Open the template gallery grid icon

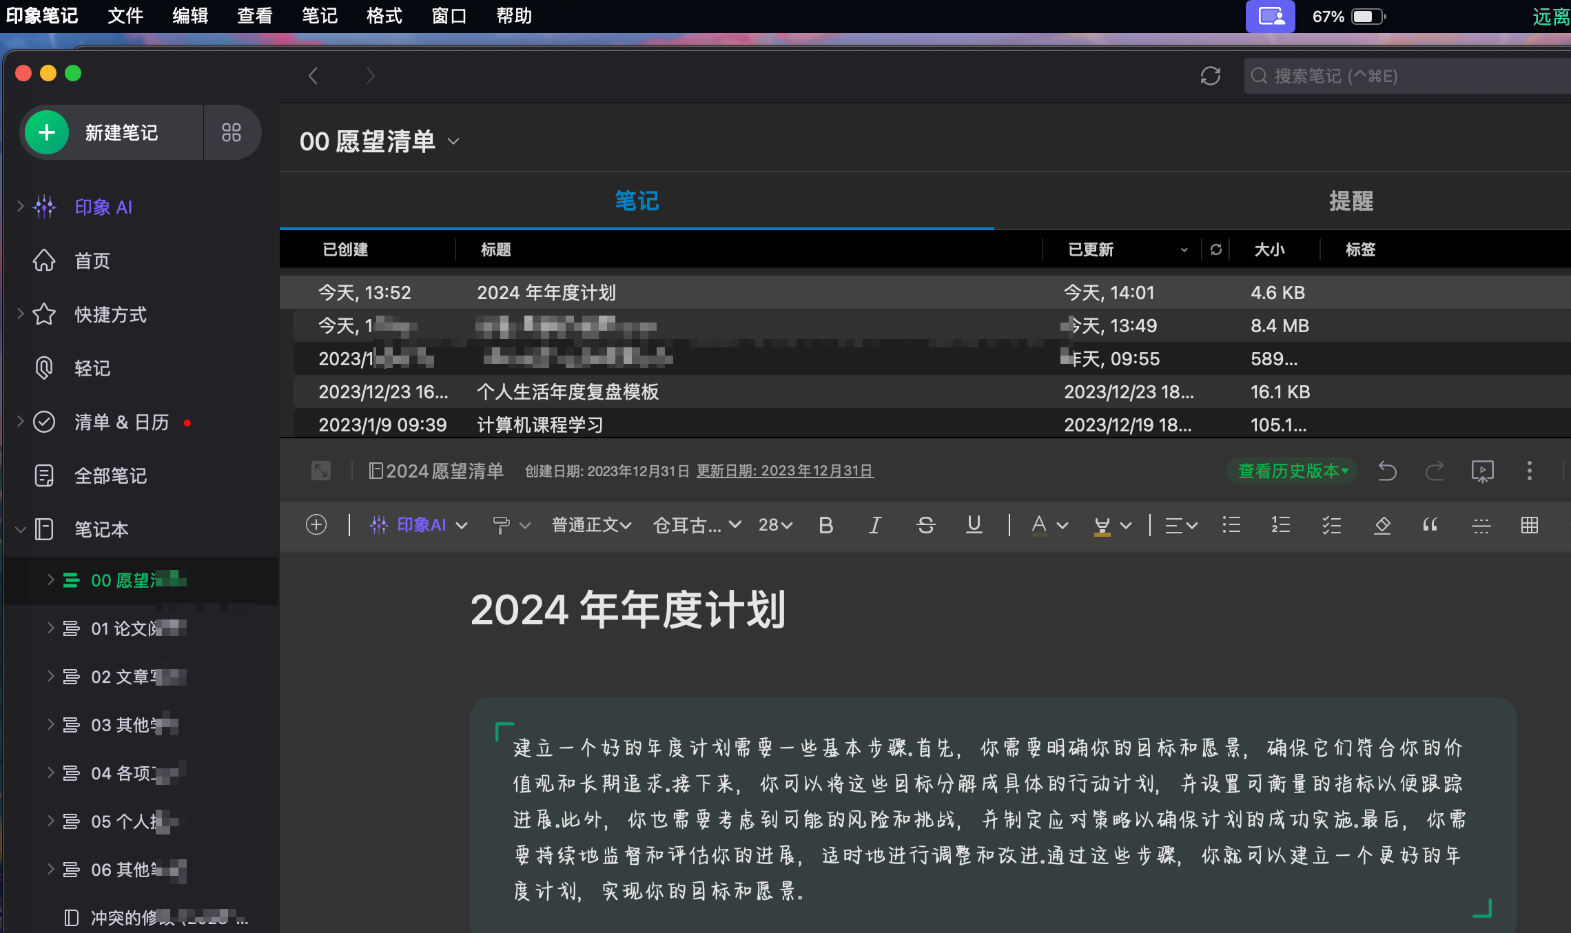(232, 132)
